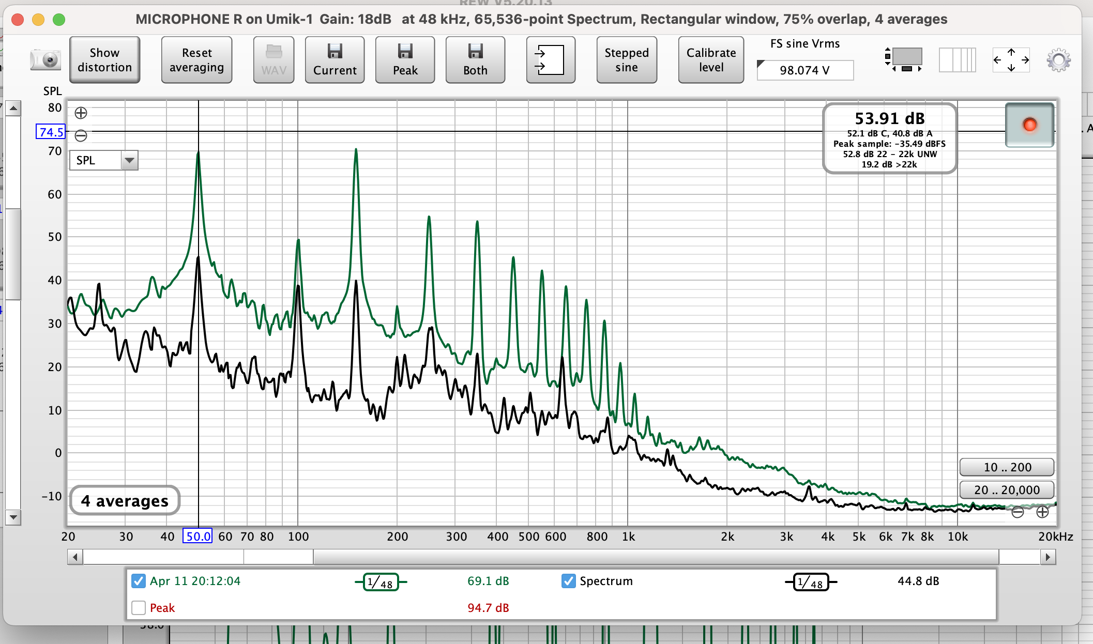
Task: Click the horizontal frequency scrollbar thumb
Action: [656, 557]
